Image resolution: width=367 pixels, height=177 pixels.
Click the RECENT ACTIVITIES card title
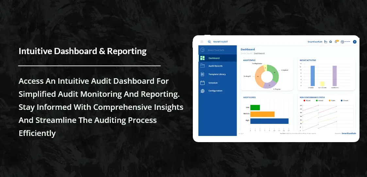point(308,60)
